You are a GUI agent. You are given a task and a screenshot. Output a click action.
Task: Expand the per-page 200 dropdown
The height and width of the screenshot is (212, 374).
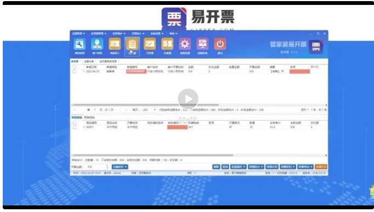tap(155, 110)
